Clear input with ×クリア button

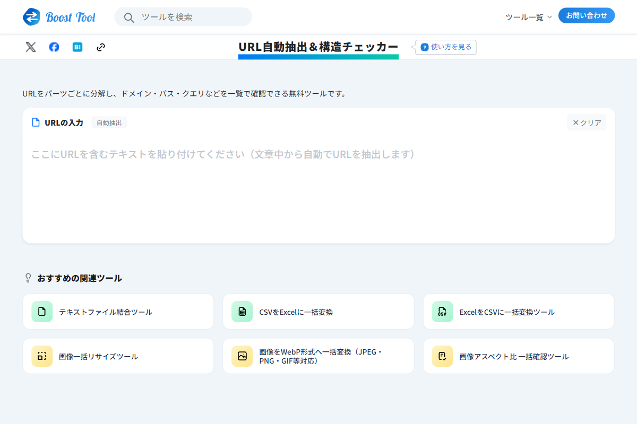(587, 122)
